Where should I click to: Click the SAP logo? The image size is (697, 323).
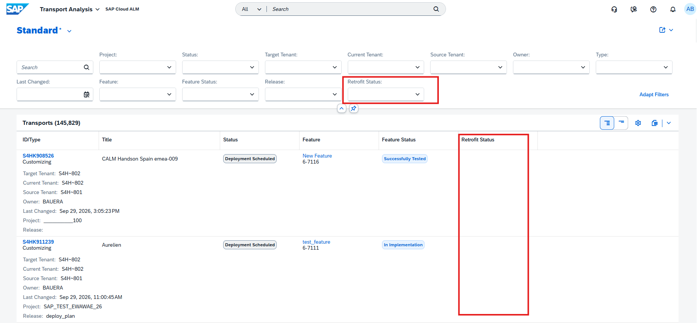pyautogui.click(x=17, y=9)
